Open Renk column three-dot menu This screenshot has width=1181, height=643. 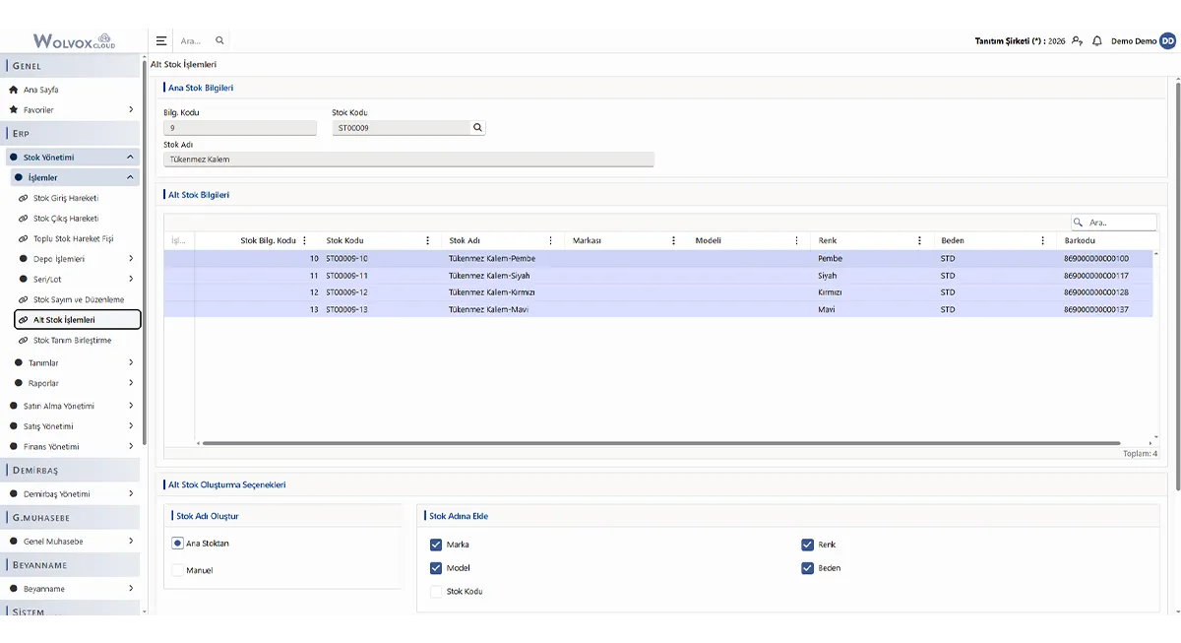click(x=919, y=240)
